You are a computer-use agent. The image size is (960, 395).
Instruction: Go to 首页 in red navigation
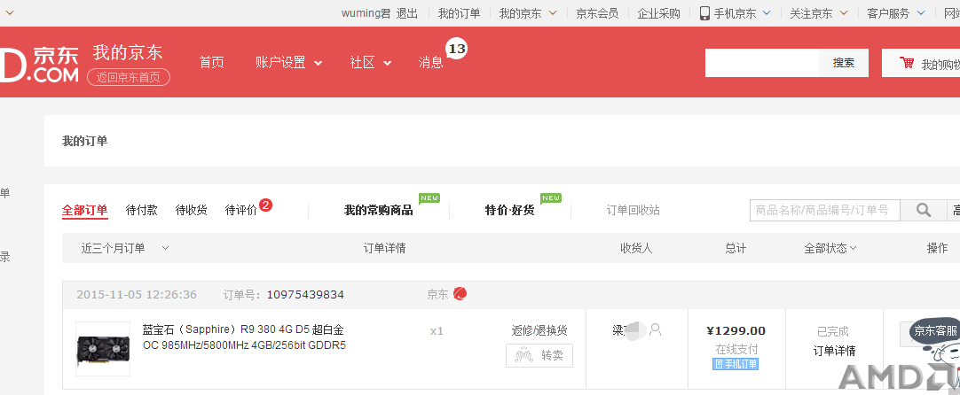(212, 62)
